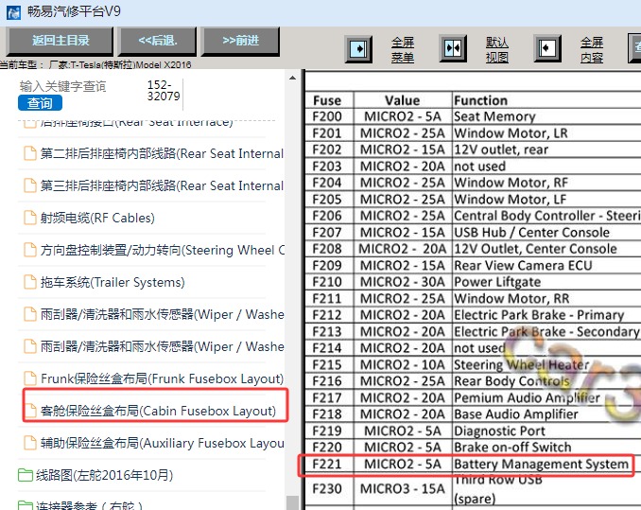Click the >>前进 forward button

241,41
